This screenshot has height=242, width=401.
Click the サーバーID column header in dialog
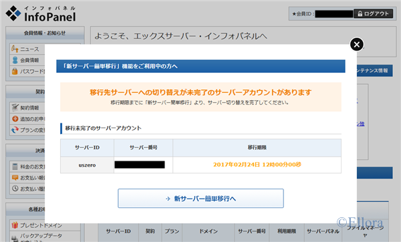pos(87,147)
